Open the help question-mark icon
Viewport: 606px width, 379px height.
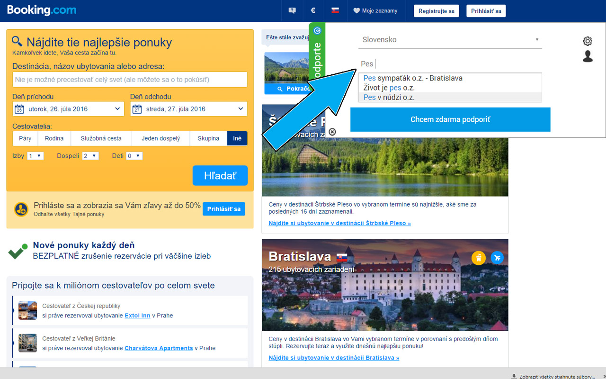coord(292,11)
